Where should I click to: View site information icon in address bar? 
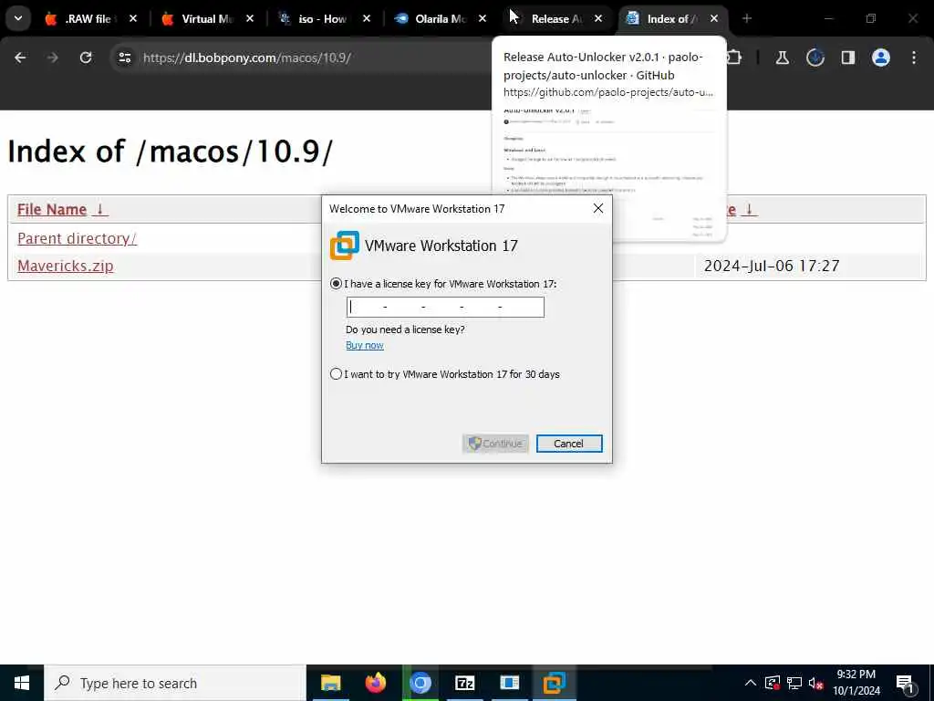(x=124, y=58)
